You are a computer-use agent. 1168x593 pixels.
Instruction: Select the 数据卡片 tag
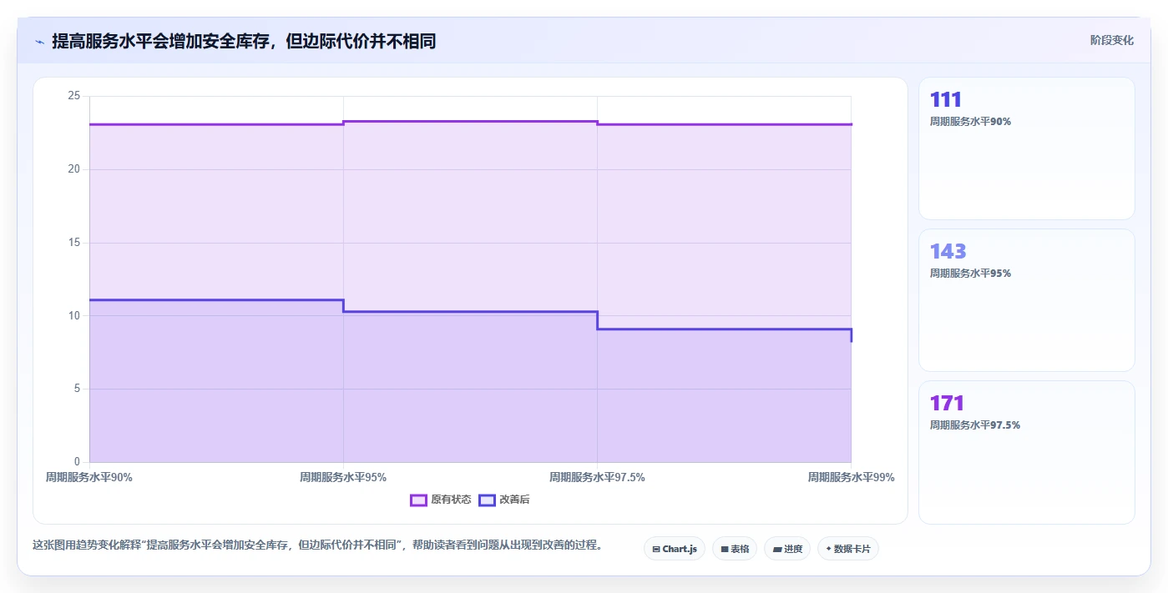[848, 549]
